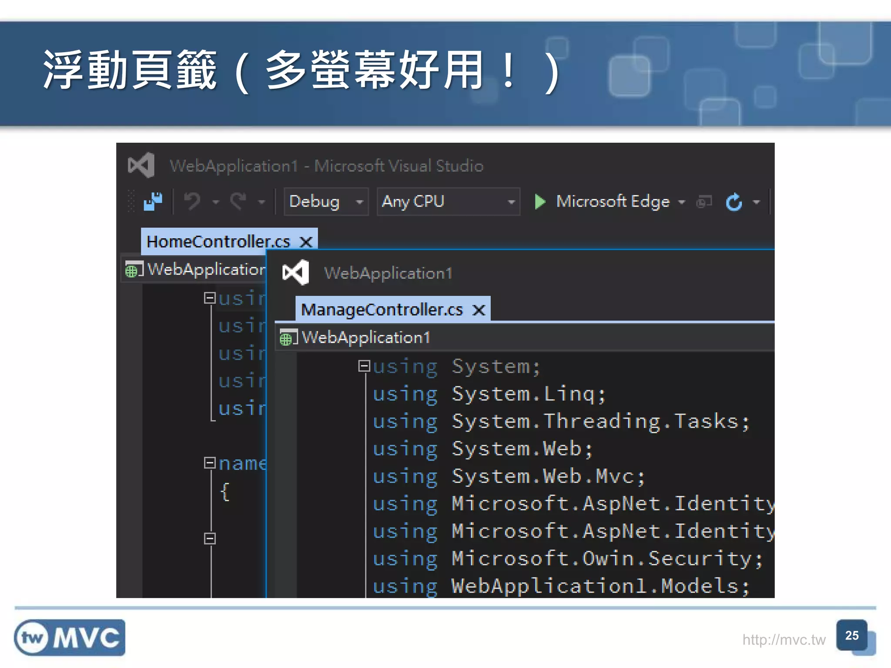Viewport: 891px width, 668px height.
Task: Click the 'using System;' line
Action: [457, 367]
